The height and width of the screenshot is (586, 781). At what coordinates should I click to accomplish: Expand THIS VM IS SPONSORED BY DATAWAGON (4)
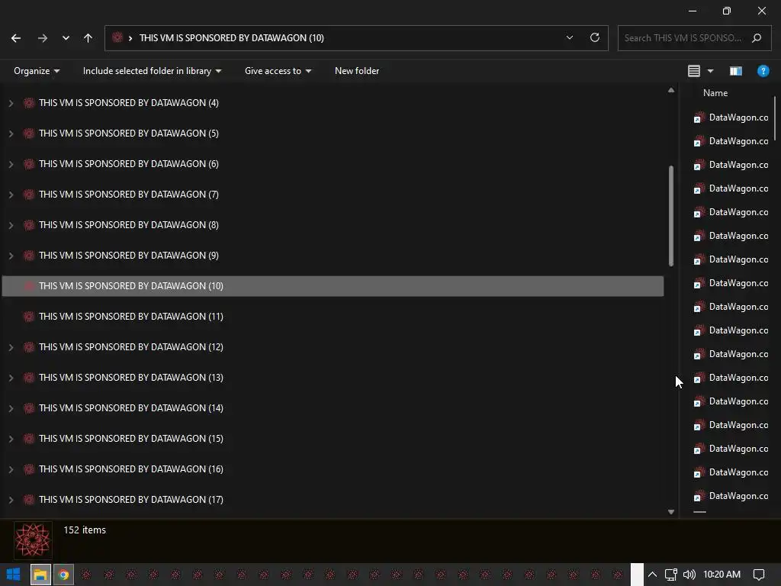11,103
